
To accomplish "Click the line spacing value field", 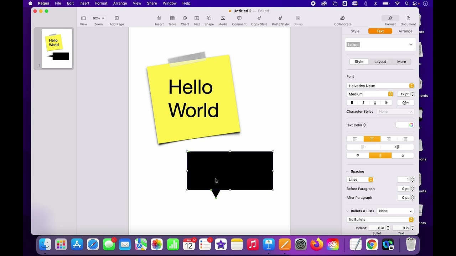I will [x=404, y=180].
